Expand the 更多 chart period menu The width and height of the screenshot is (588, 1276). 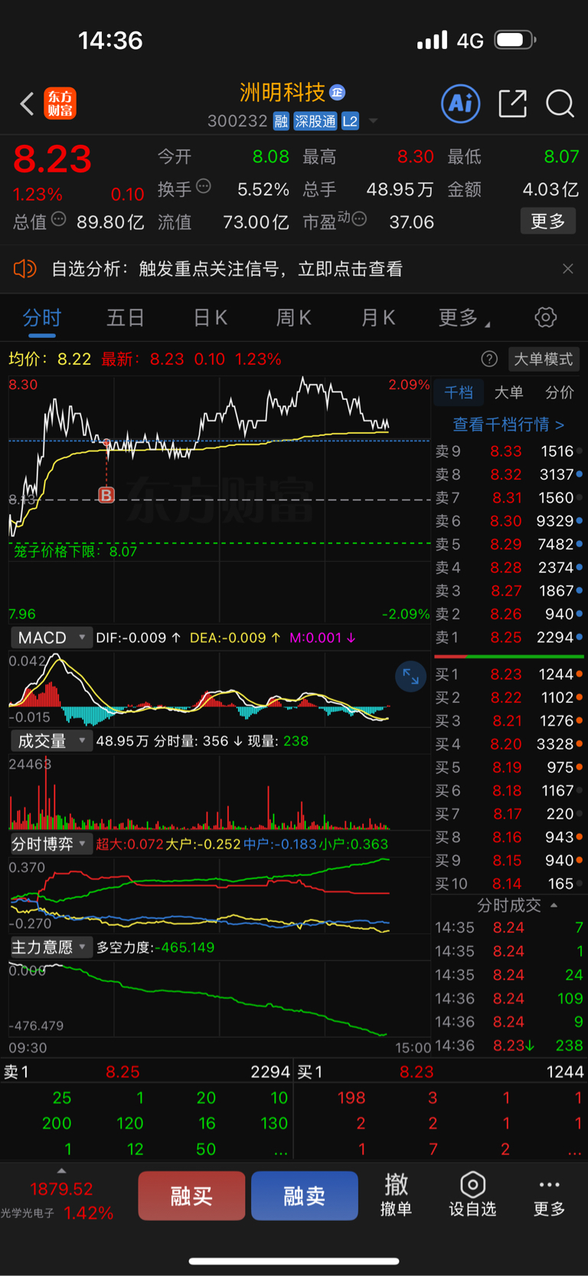click(464, 318)
